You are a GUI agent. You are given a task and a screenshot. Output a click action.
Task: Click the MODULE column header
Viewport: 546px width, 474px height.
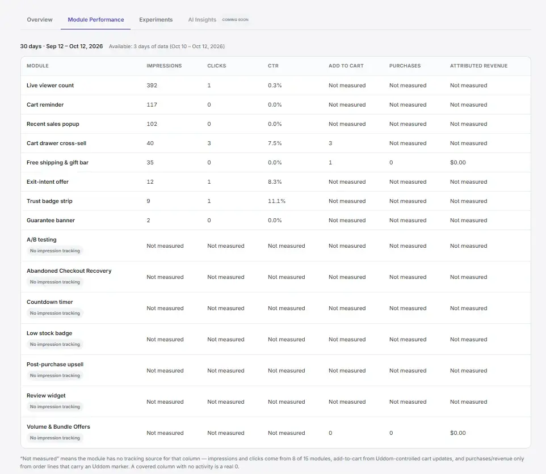(x=37, y=66)
